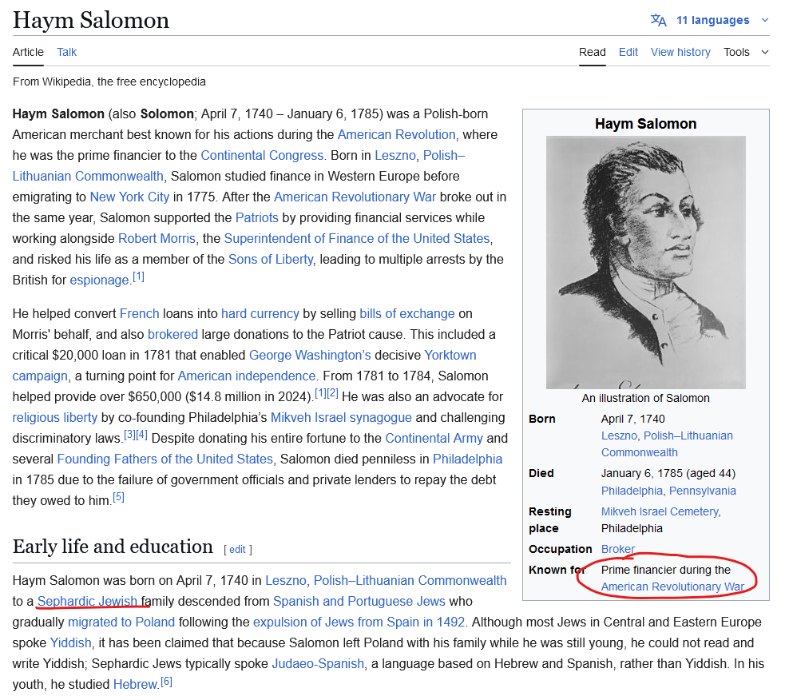
Task: Follow the Continental Congress link
Action: (x=262, y=155)
